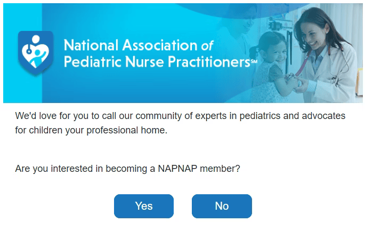Click the "Pediatric Nurse Practitioners" banner text
This screenshot has height=230, width=365.
pyautogui.click(x=157, y=62)
